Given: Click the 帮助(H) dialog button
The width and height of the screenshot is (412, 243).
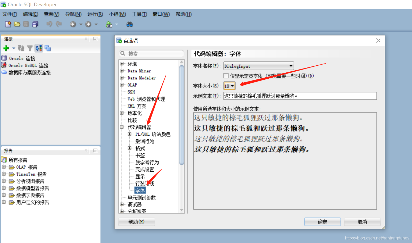Looking at the screenshot, I should click(137, 222).
